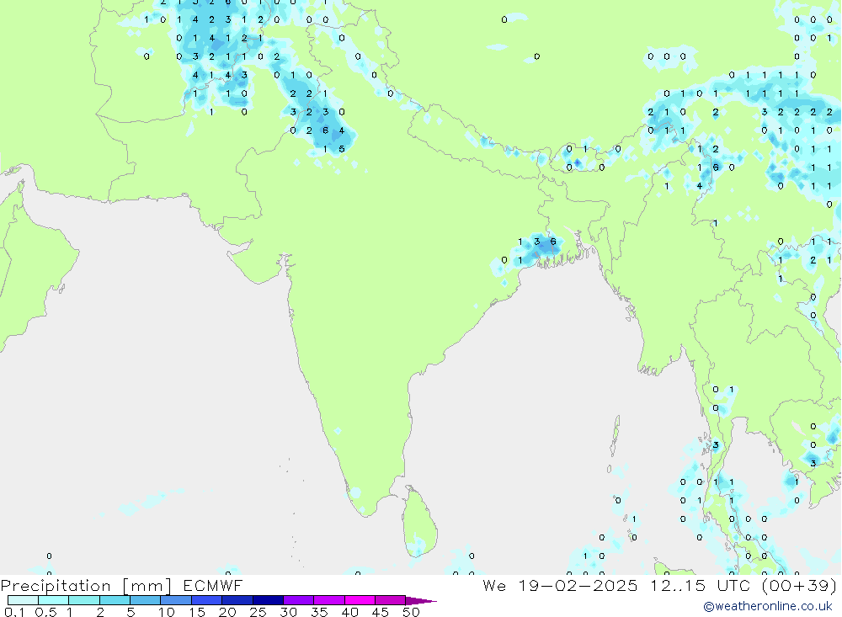This screenshot has height=617, width=842.
Task: Click the 0.1–0.5 mm legend color box
Action: tap(23, 600)
